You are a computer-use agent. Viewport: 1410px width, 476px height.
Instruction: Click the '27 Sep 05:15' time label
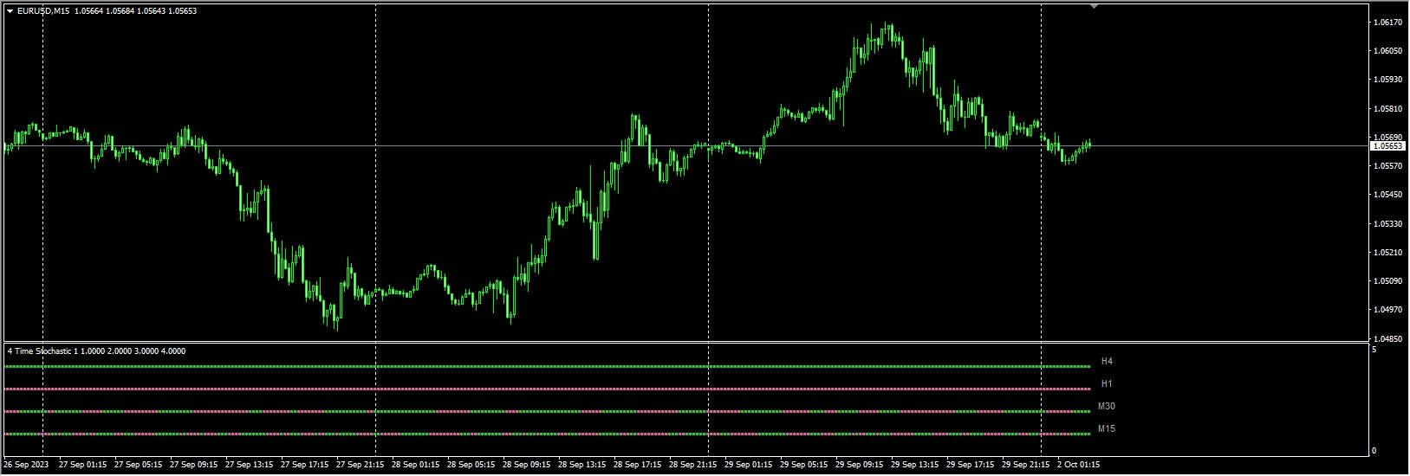click(x=138, y=465)
